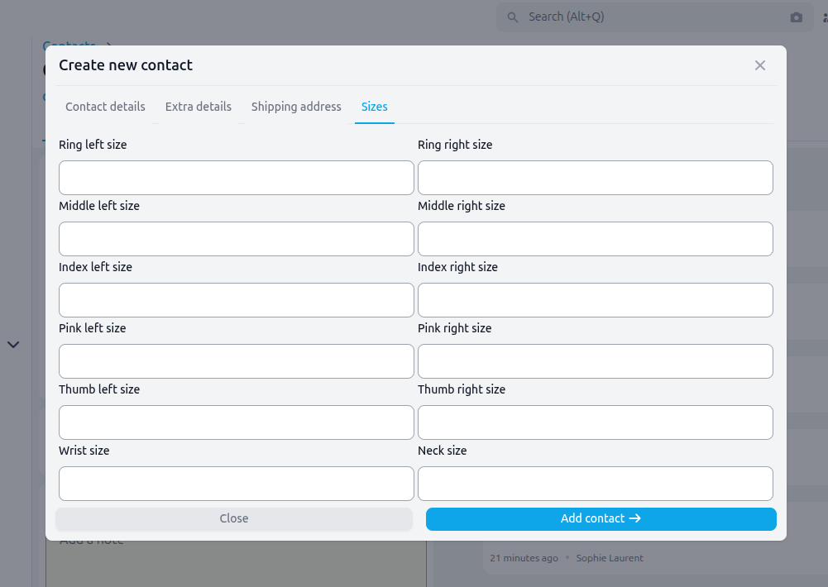This screenshot has width=828, height=587.
Task: Click the magnifier icon in the search bar
Action: 513,17
